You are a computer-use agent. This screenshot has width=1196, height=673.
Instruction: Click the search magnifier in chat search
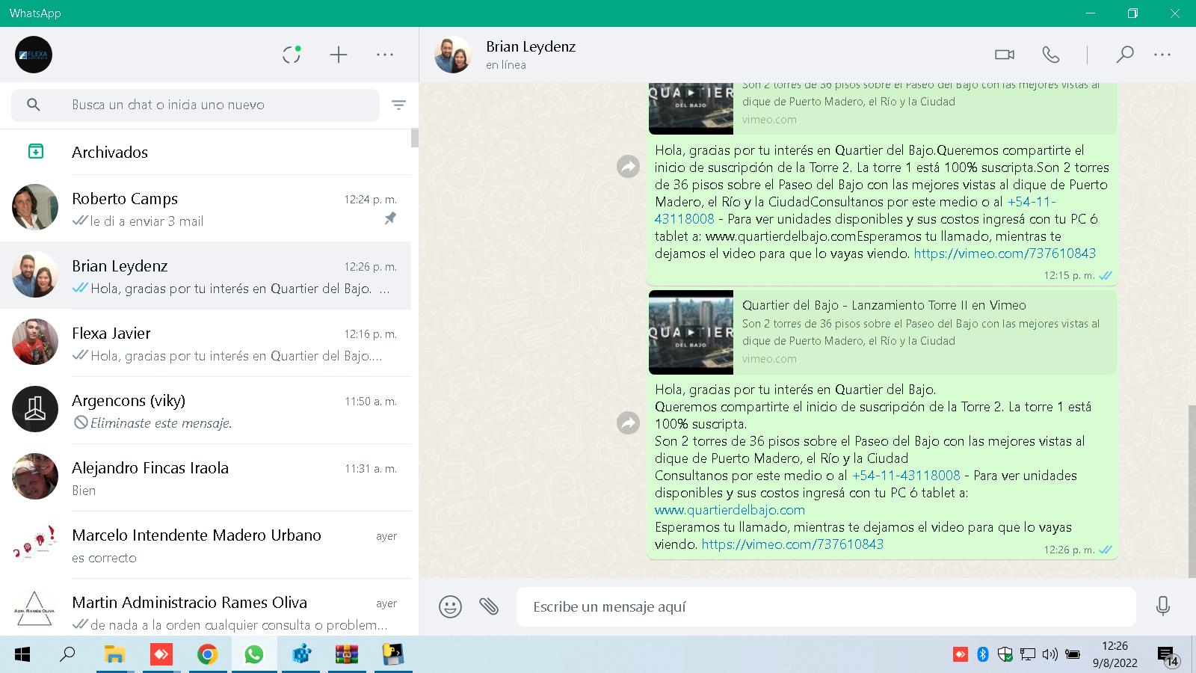(x=34, y=105)
